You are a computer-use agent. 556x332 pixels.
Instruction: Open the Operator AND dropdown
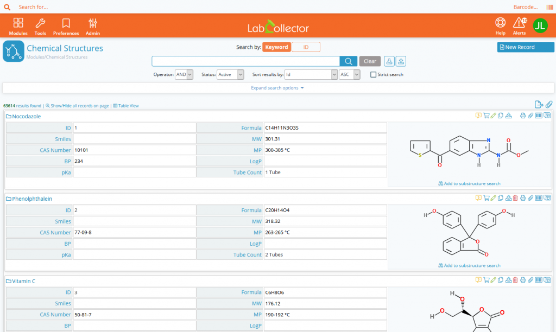pyautogui.click(x=184, y=74)
